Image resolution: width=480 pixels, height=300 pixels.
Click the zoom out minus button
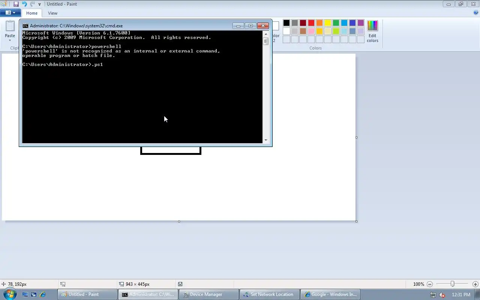click(x=430, y=284)
